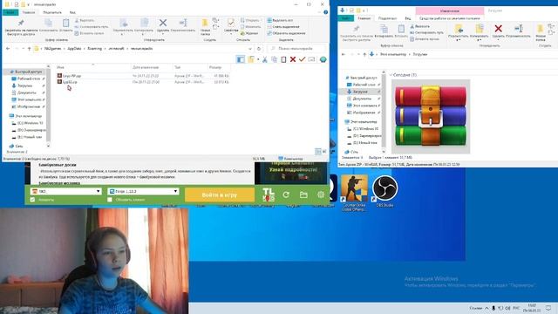The image size is (558, 314).
Task: Select the WinRAR archive thumbnail in Загрузки window
Action: (x=431, y=116)
